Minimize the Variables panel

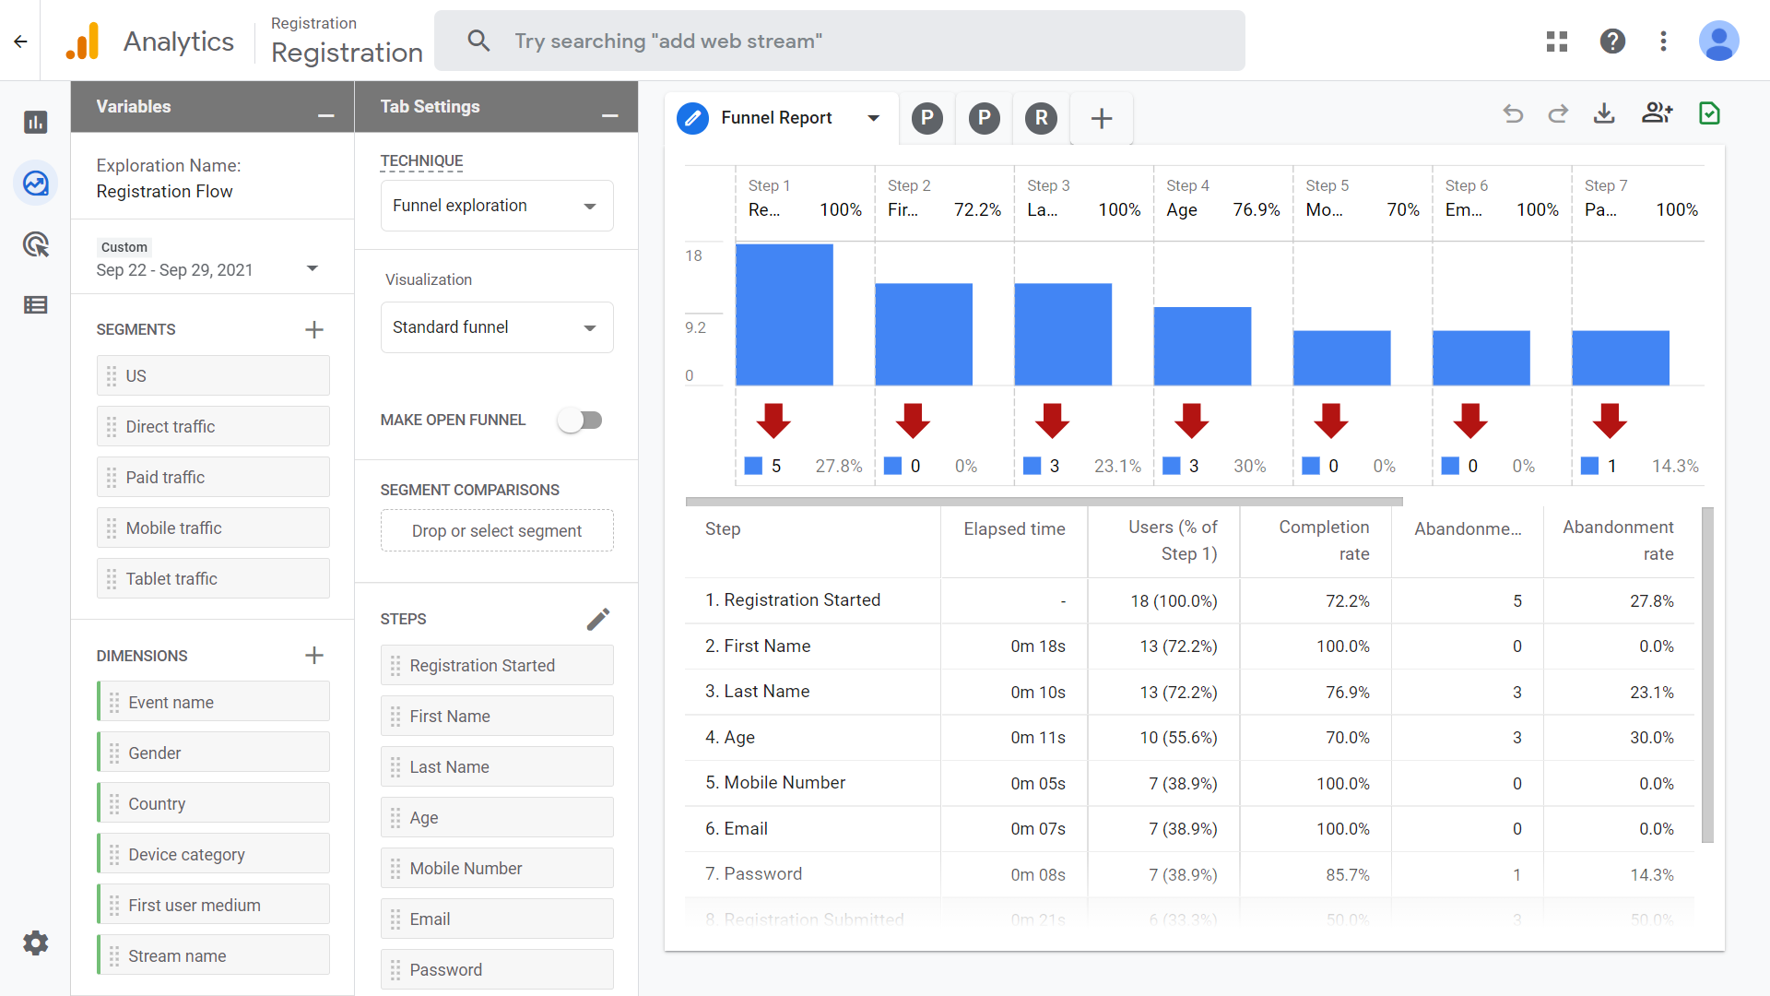coord(325,115)
